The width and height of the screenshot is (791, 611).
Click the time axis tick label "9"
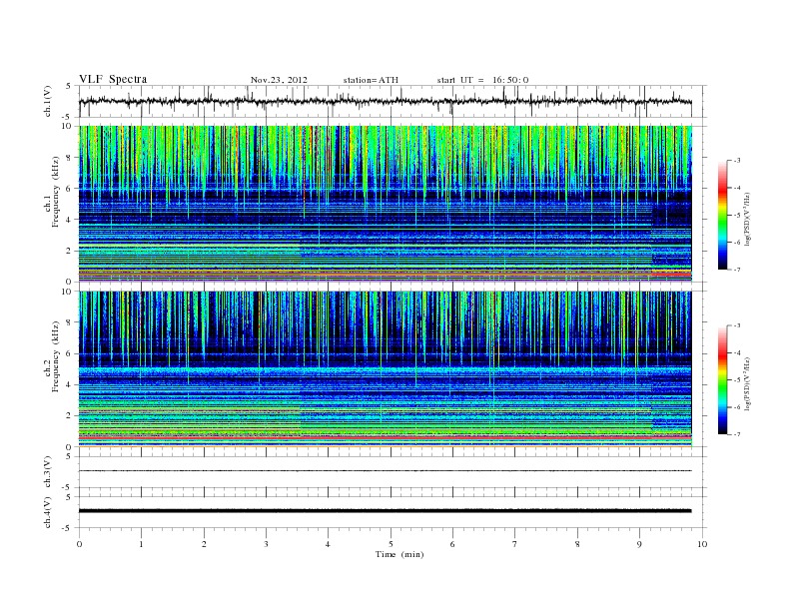coord(639,544)
